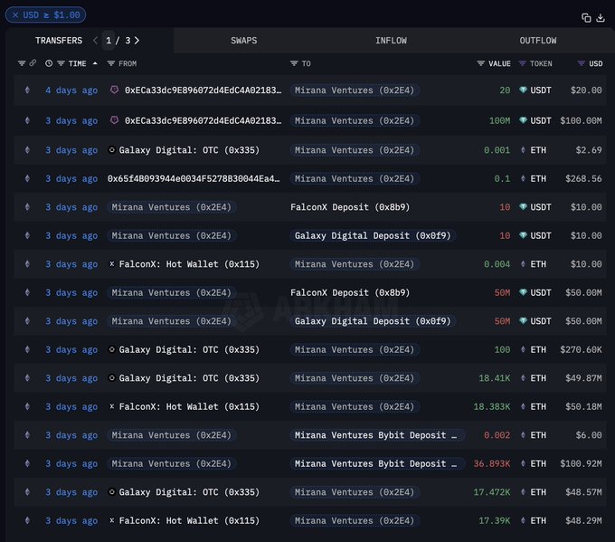Screen dimensions: 615x542
Task: Click the value 17.472K
Action: click(x=492, y=491)
